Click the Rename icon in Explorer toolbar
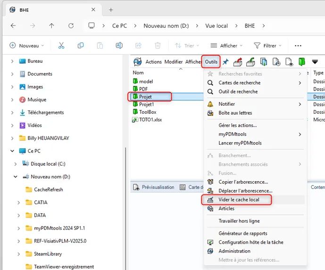The image size is (325, 270). point(119,46)
